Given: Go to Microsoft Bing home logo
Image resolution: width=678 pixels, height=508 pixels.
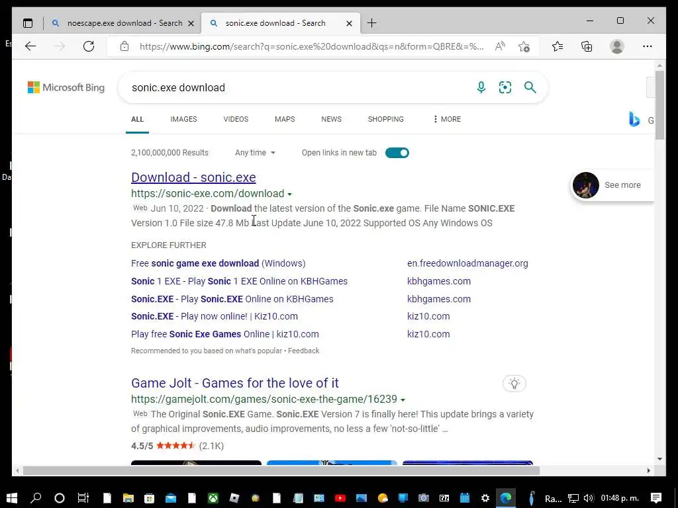Looking at the screenshot, I should click(66, 87).
